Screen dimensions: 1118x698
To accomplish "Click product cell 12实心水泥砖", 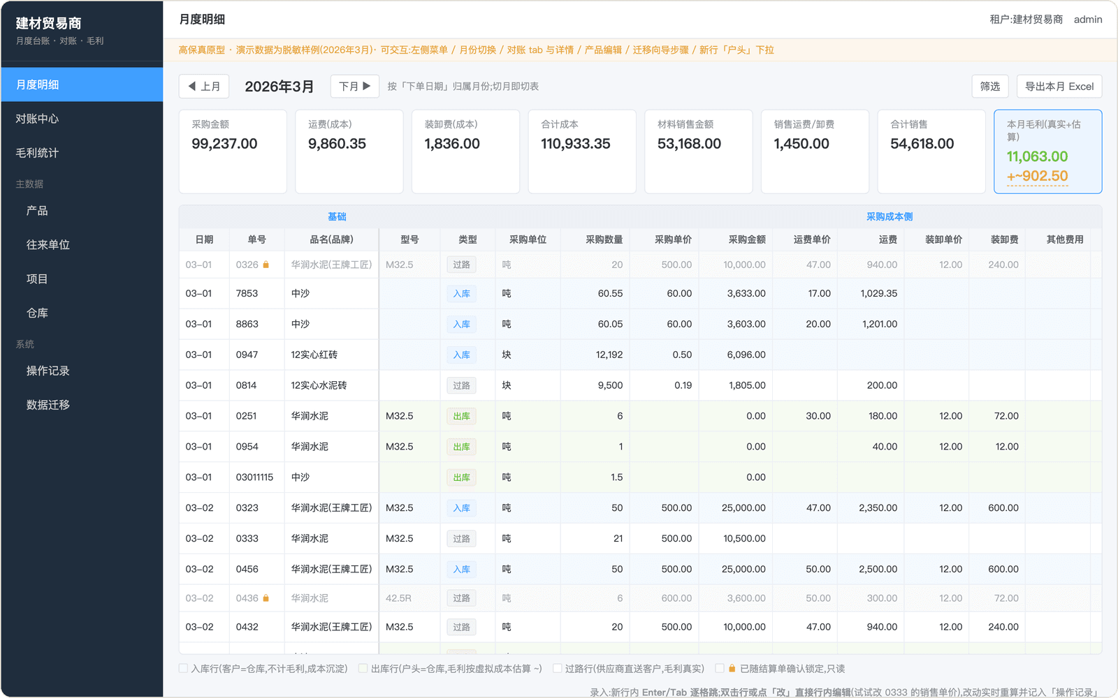I will pyautogui.click(x=331, y=385).
